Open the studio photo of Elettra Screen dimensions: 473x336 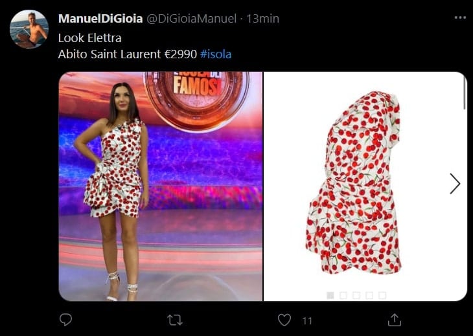161,186
